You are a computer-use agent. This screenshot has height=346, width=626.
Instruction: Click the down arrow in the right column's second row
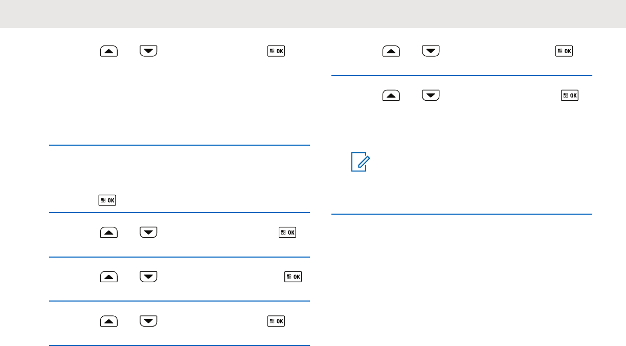tap(431, 96)
